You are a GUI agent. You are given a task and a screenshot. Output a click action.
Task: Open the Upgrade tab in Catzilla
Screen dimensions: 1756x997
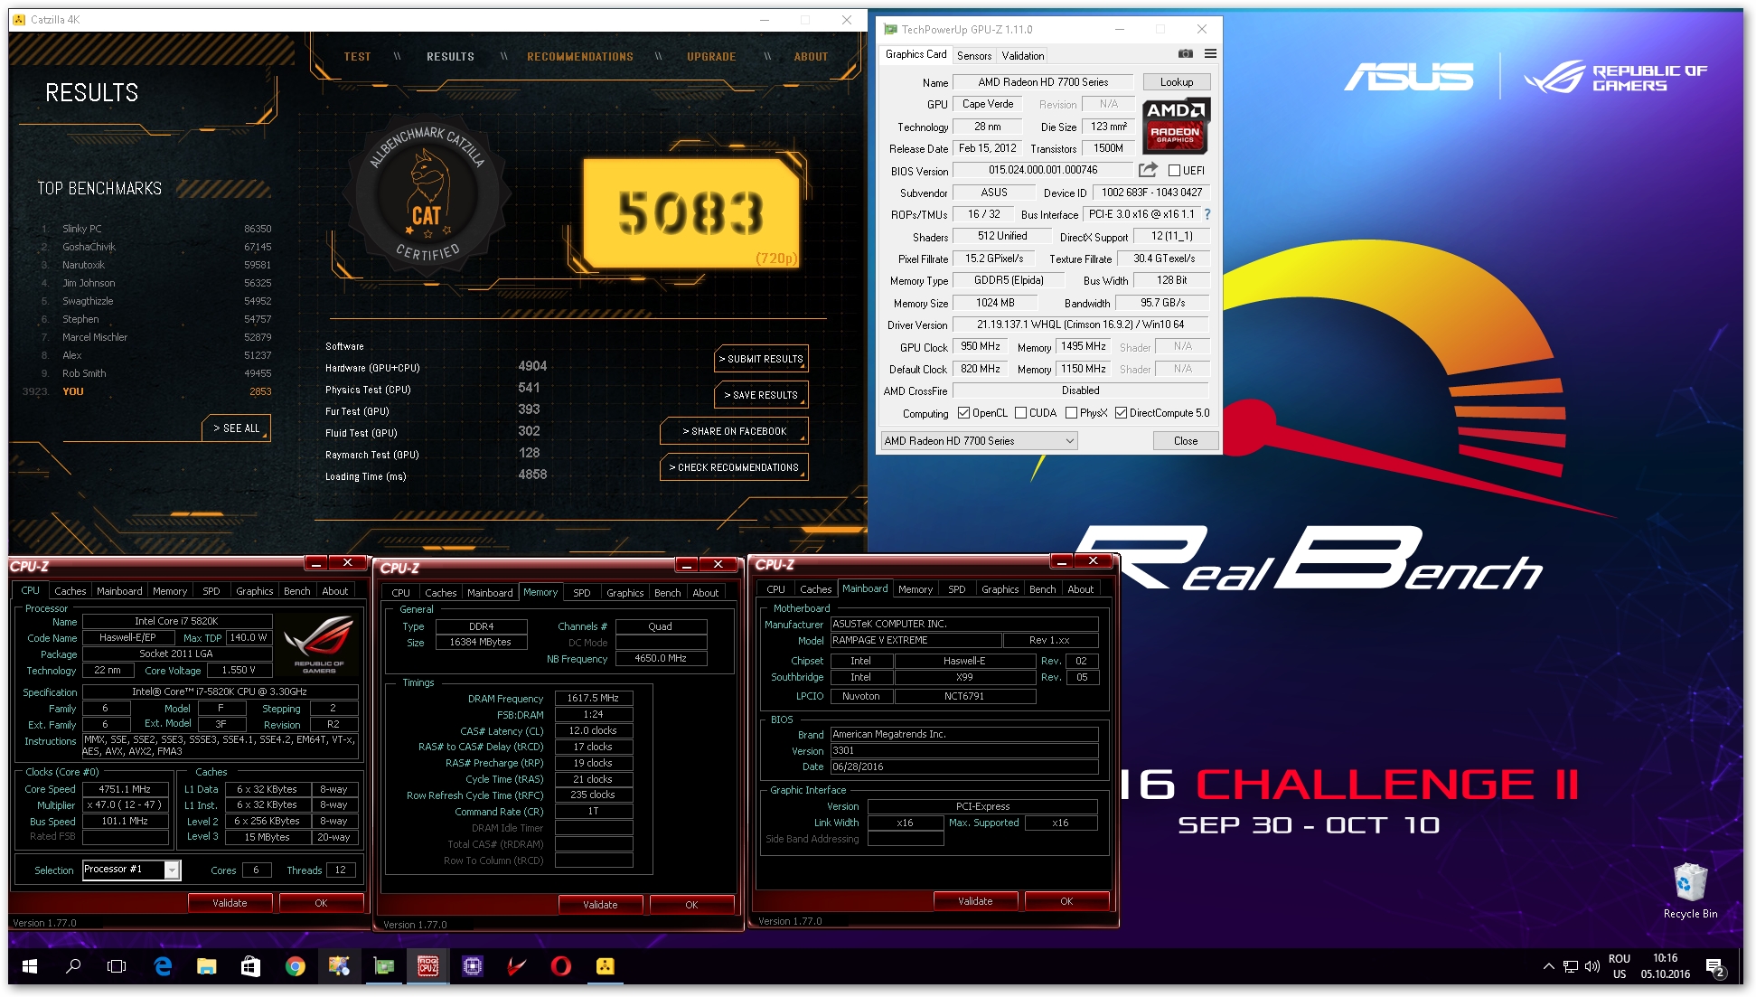point(711,57)
